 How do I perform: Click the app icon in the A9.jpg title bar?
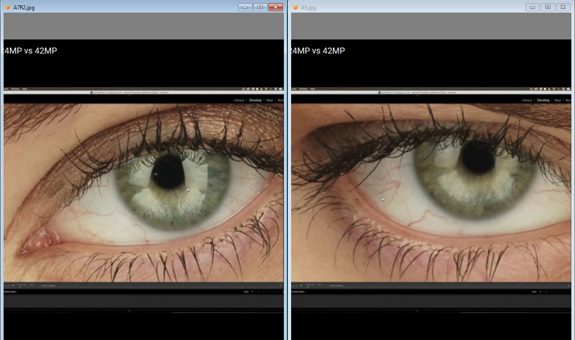tap(295, 7)
